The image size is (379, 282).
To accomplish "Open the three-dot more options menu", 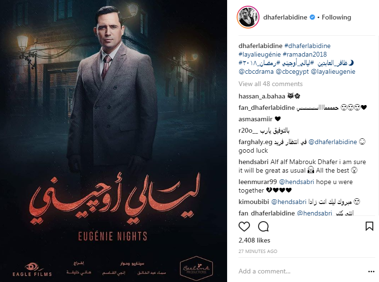I will pos(371,272).
